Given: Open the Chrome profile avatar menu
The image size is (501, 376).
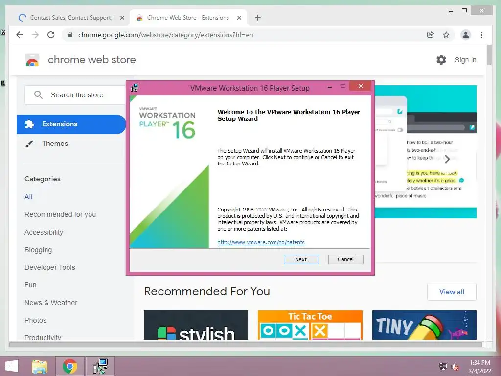Looking at the screenshot, I should (466, 35).
